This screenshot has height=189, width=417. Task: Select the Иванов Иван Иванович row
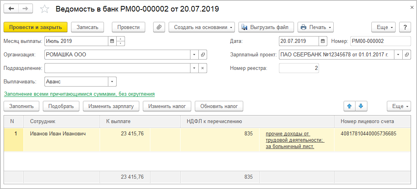pos(58,134)
